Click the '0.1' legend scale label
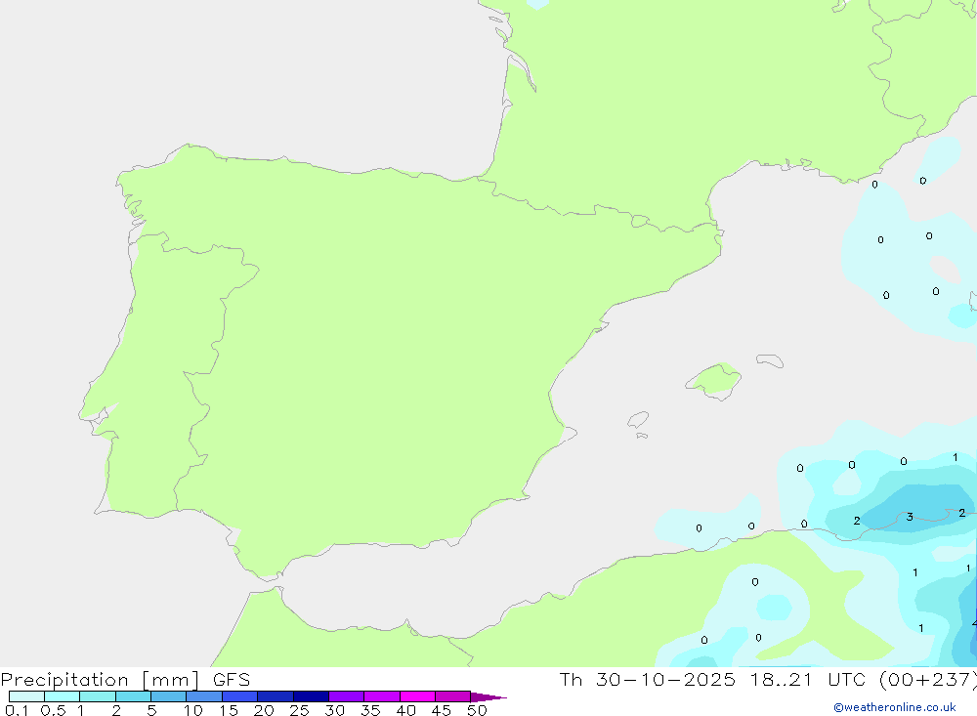Image resolution: width=977 pixels, height=716 pixels. tap(17, 710)
